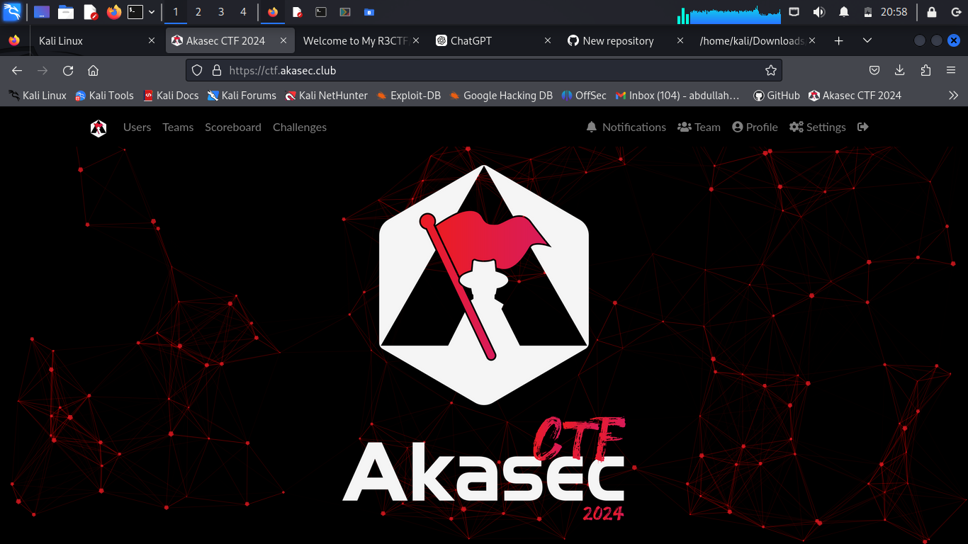Open the Firefox hamburger application menu
Viewport: 968px width, 544px height.
(951, 70)
